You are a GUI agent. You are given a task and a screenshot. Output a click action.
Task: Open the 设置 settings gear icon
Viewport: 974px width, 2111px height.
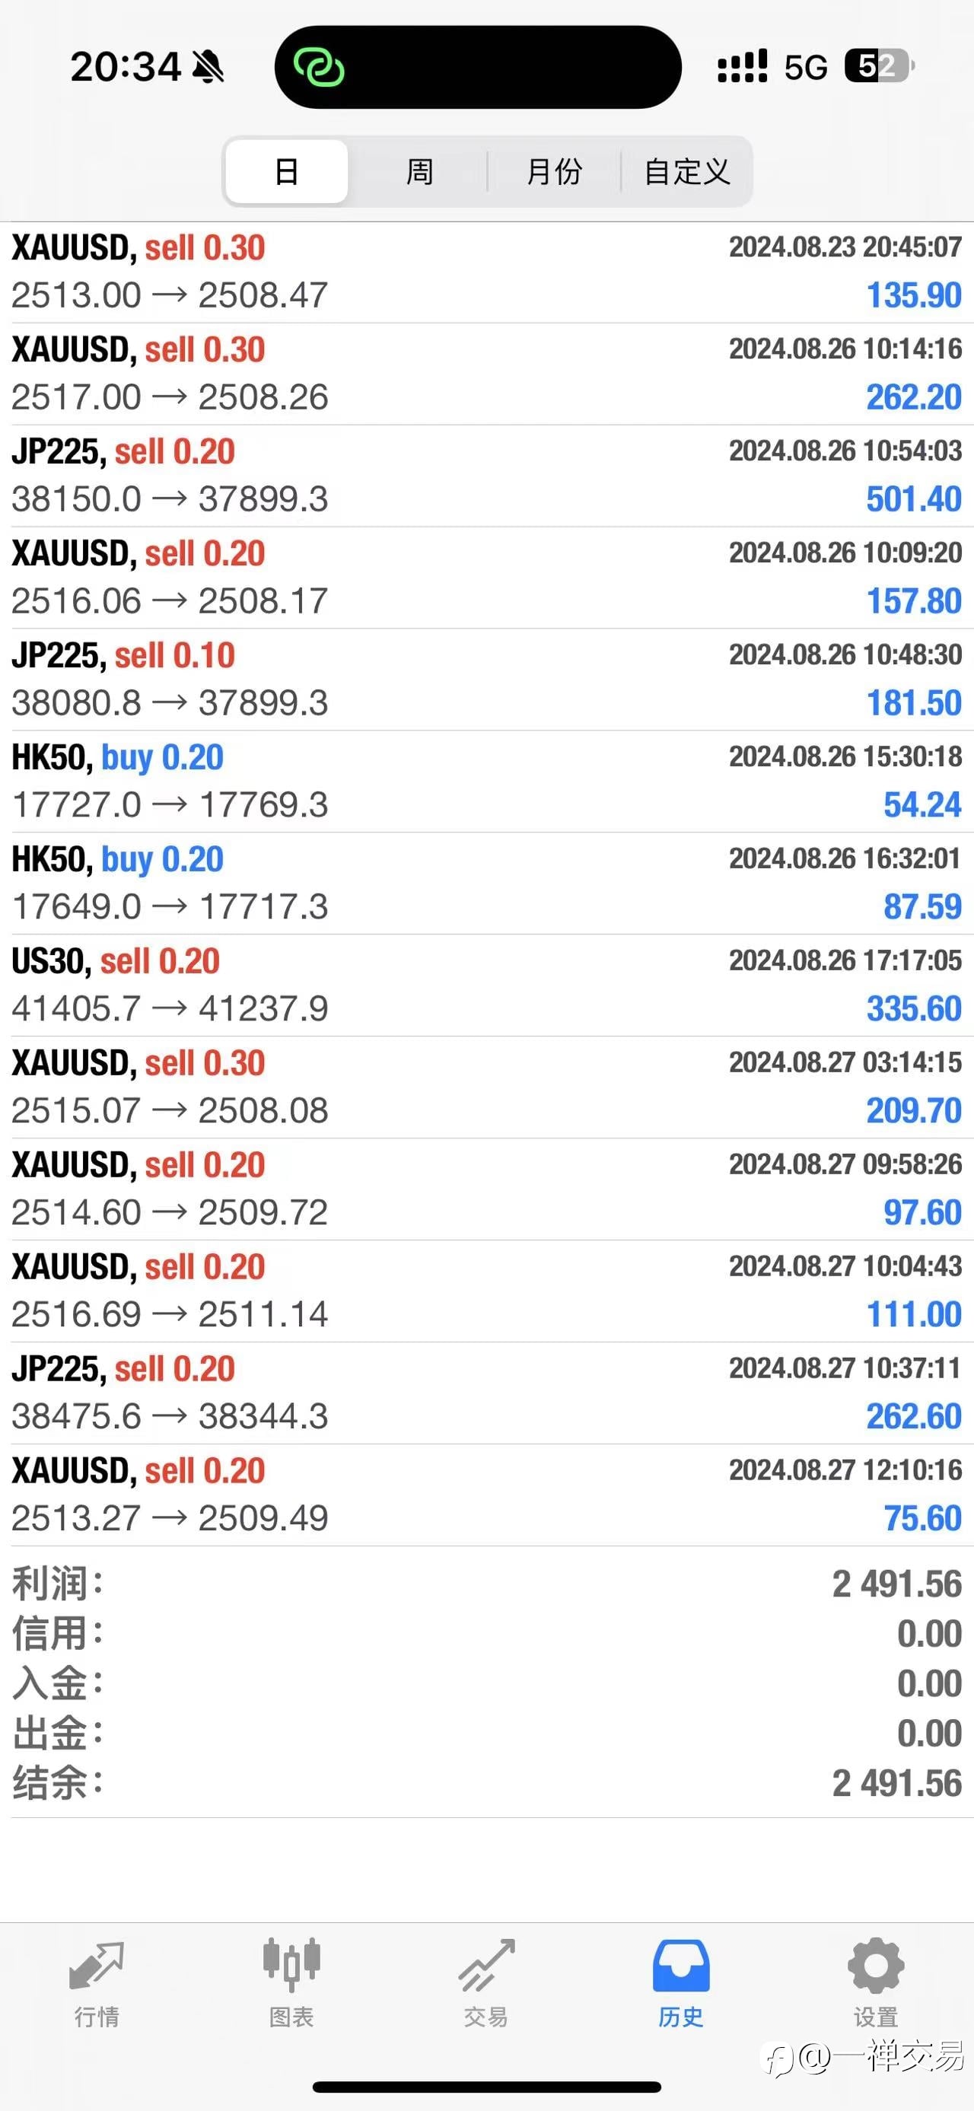tap(876, 1965)
